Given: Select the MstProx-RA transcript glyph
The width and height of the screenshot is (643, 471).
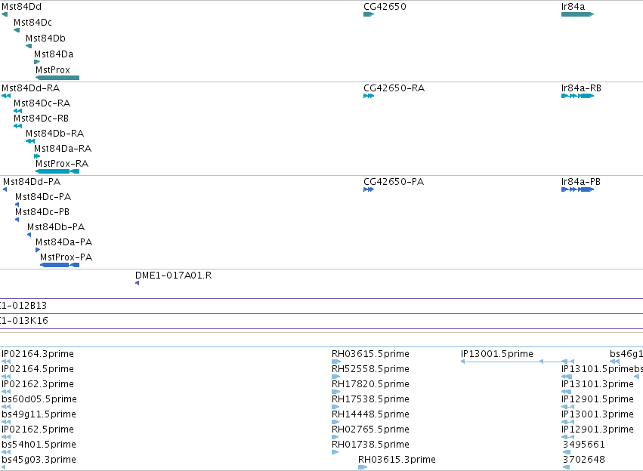Looking at the screenshot, I should [x=57, y=171].
